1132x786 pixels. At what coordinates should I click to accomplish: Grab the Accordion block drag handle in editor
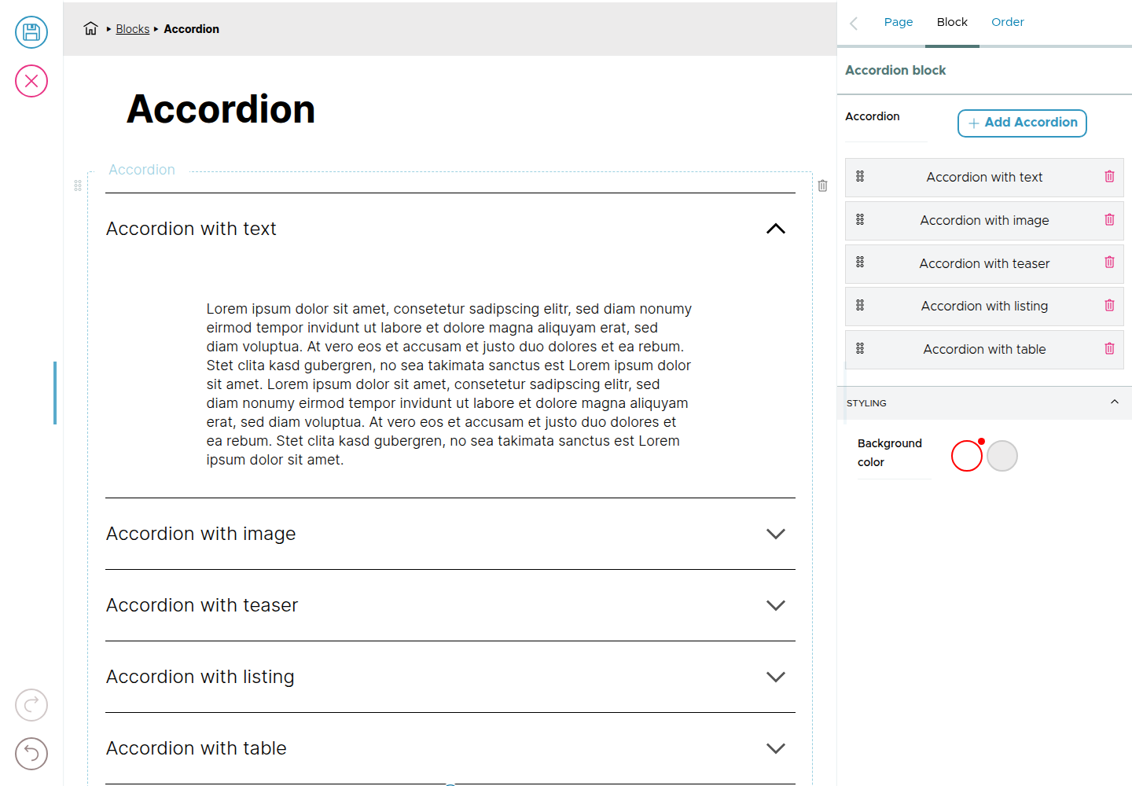(78, 185)
